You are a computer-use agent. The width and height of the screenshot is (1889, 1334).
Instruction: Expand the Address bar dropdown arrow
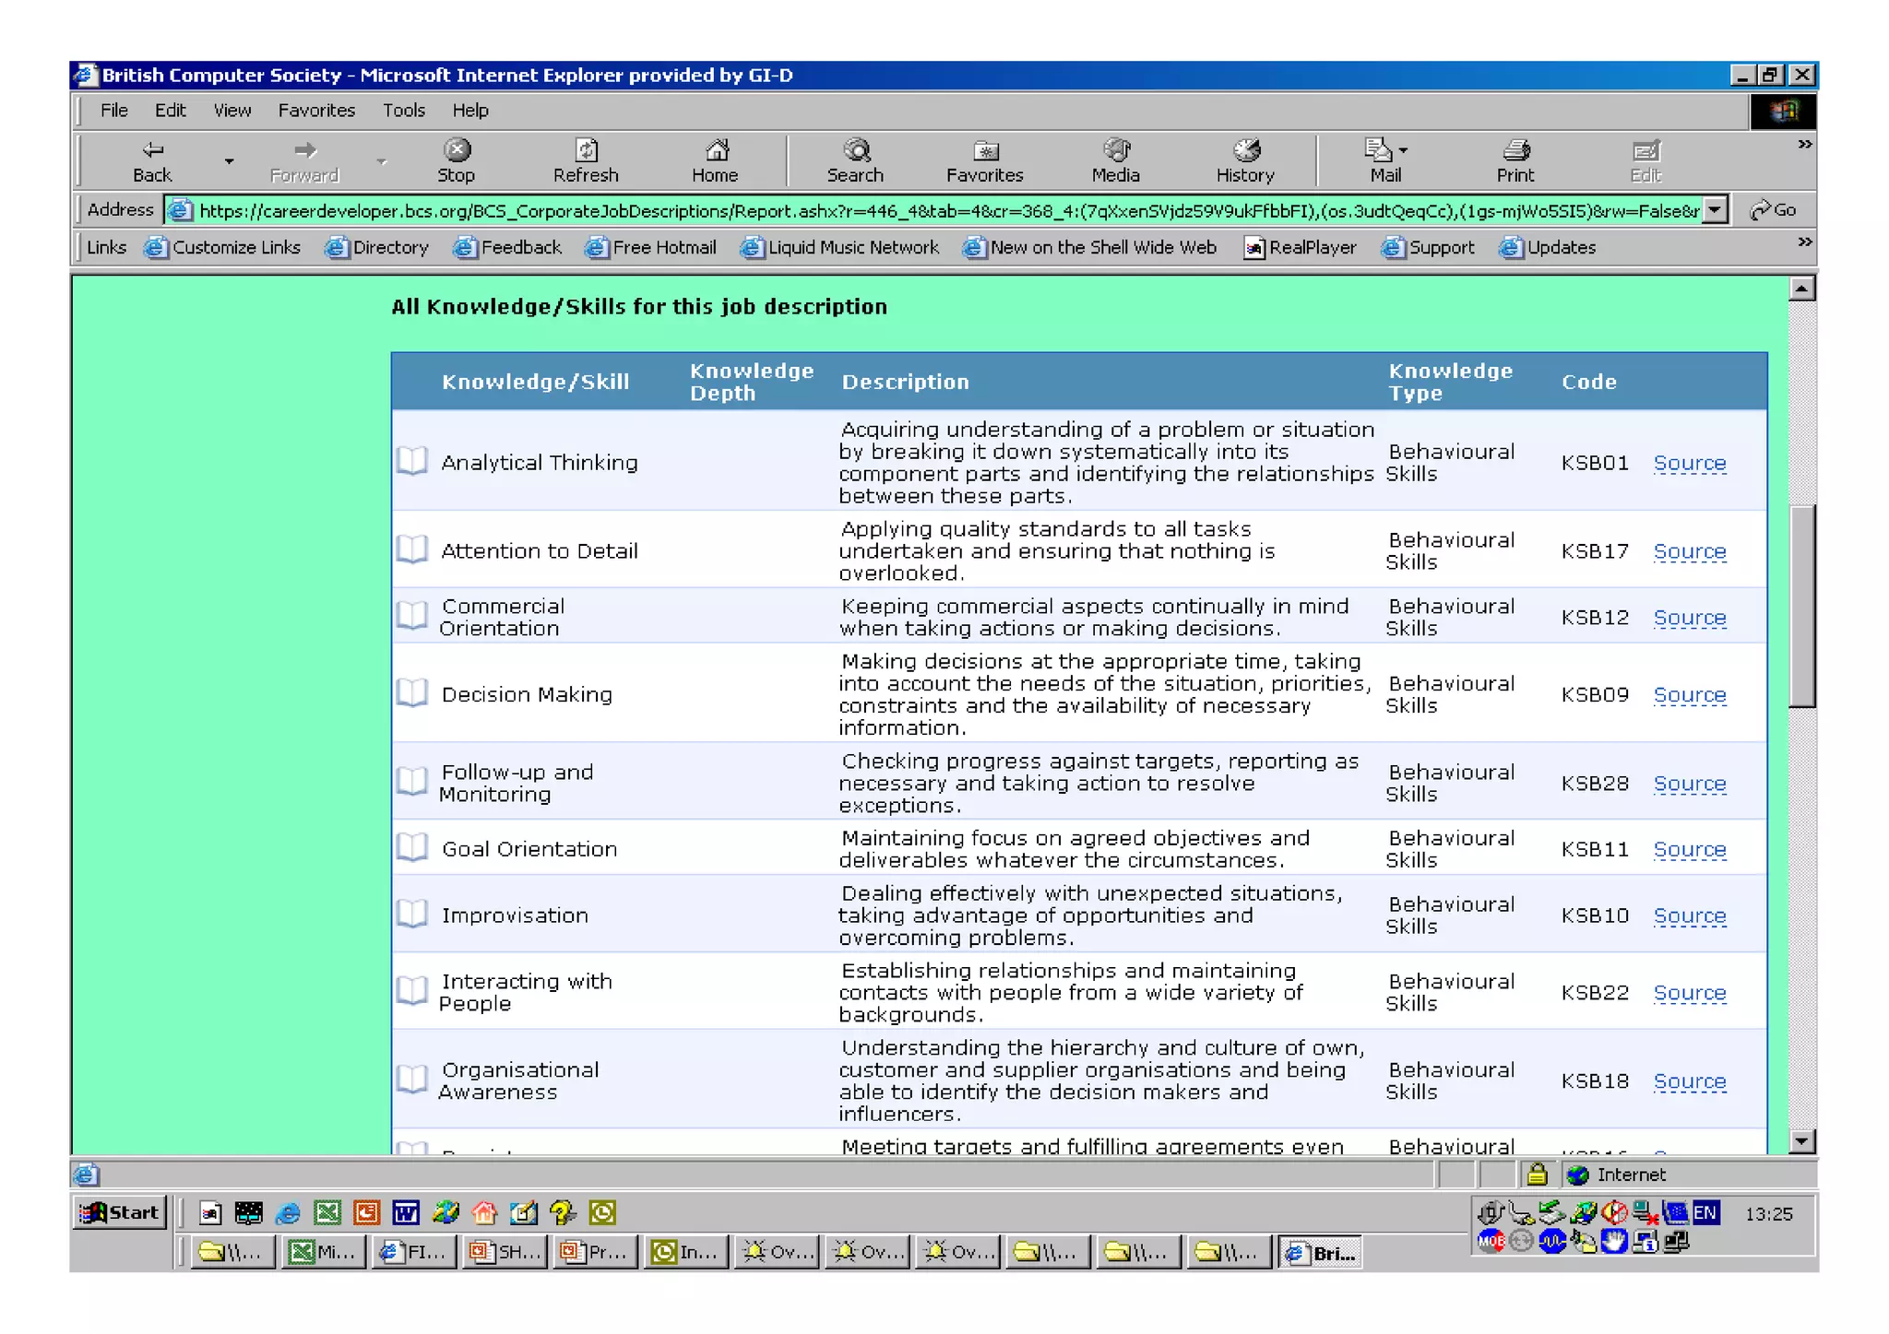(x=1714, y=210)
